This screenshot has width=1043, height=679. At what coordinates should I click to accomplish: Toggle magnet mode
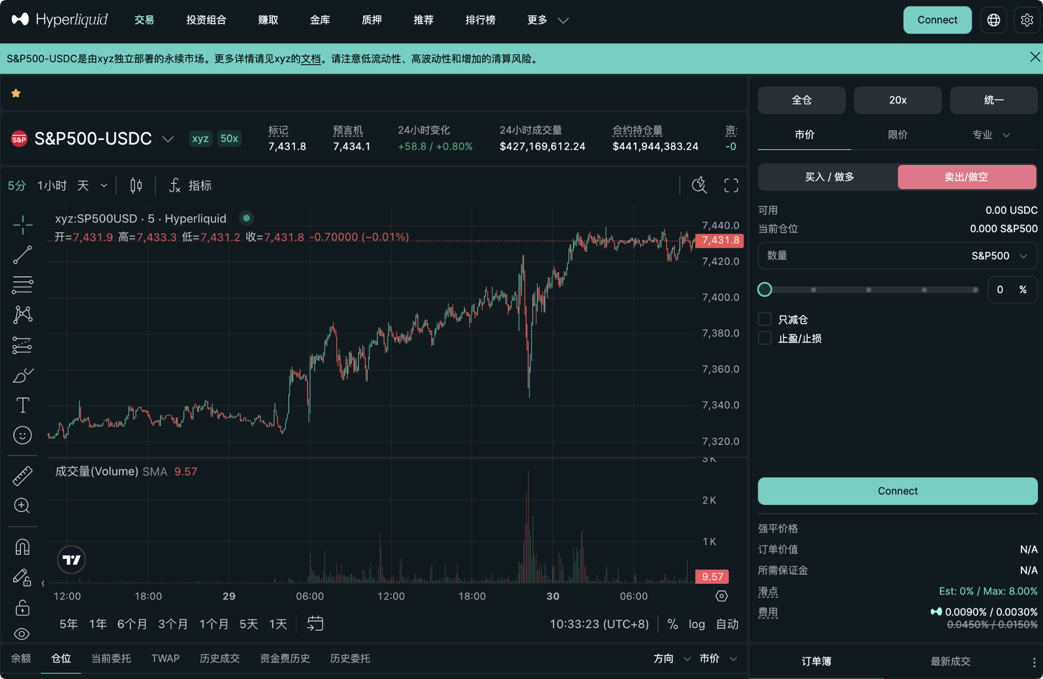point(22,547)
